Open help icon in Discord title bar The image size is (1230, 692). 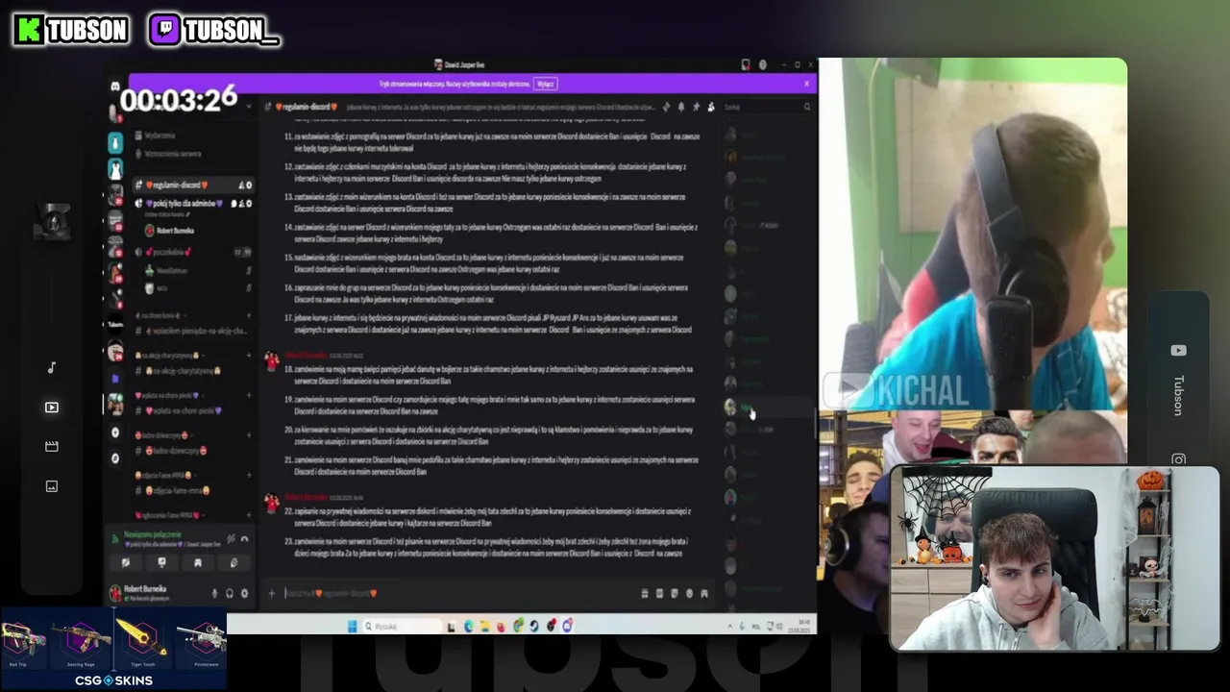tap(763, 64)
